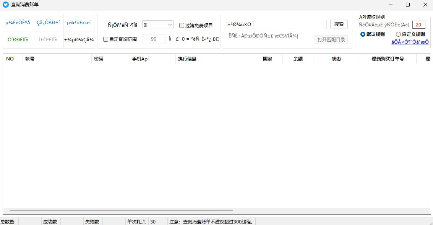This screenshot has width=433, height=225.
Task: Click the 成功数 status bar label
Action: pos(50,222)
